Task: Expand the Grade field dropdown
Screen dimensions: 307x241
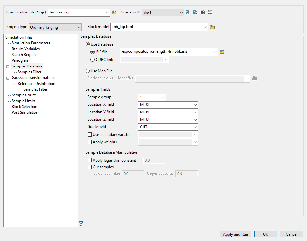Action: pos(195,127)
